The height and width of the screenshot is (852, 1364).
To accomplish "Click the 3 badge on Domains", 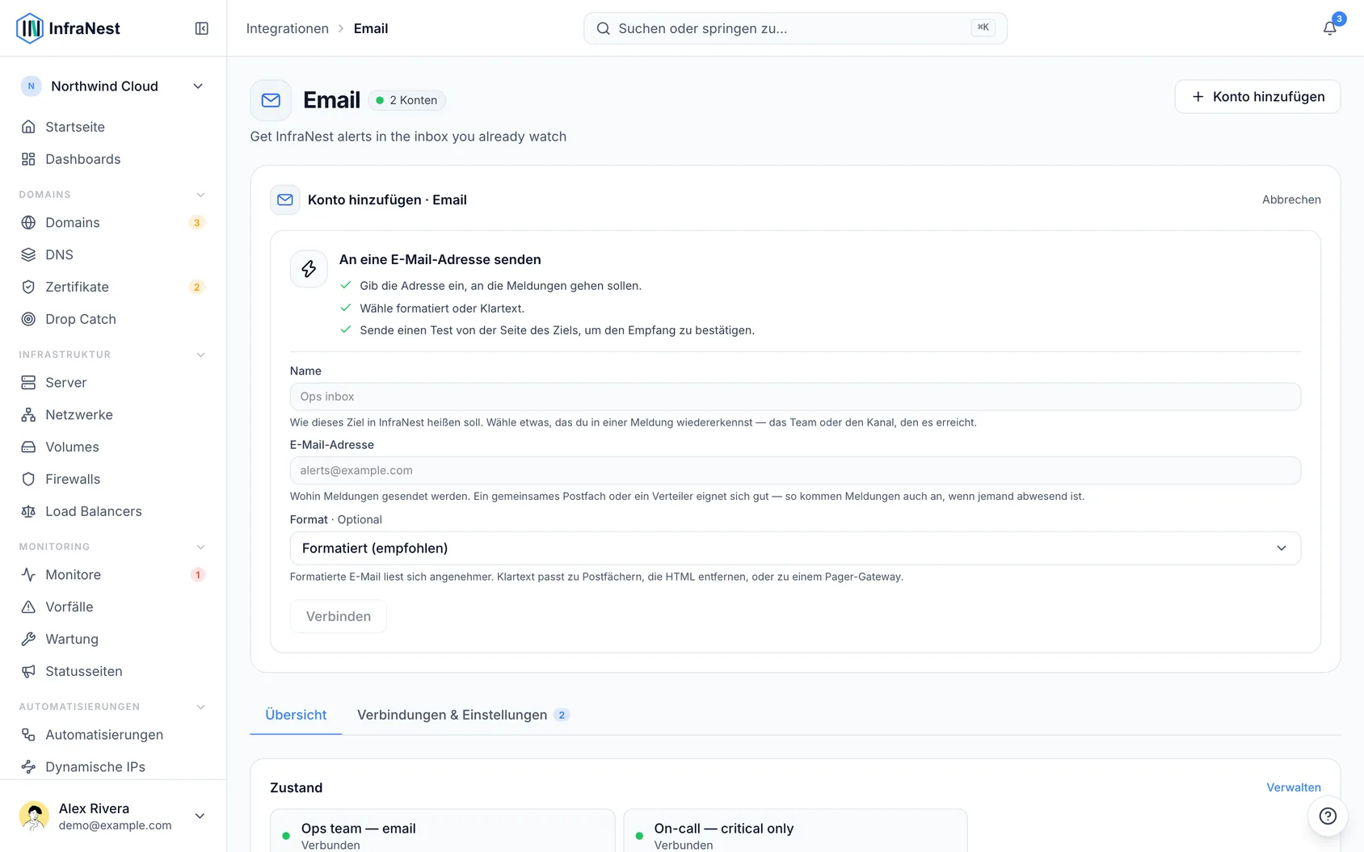I will point(196,223).
